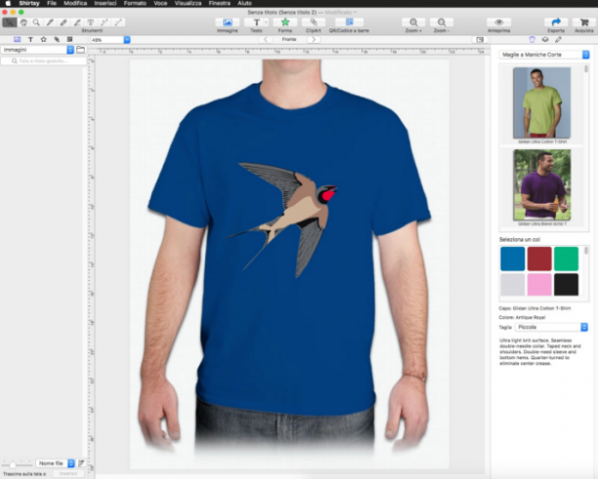The height and width of the screenshot is (479, 598).
Task: Switch sidebar to shapes star tab
Action: (x=43, y=40)
